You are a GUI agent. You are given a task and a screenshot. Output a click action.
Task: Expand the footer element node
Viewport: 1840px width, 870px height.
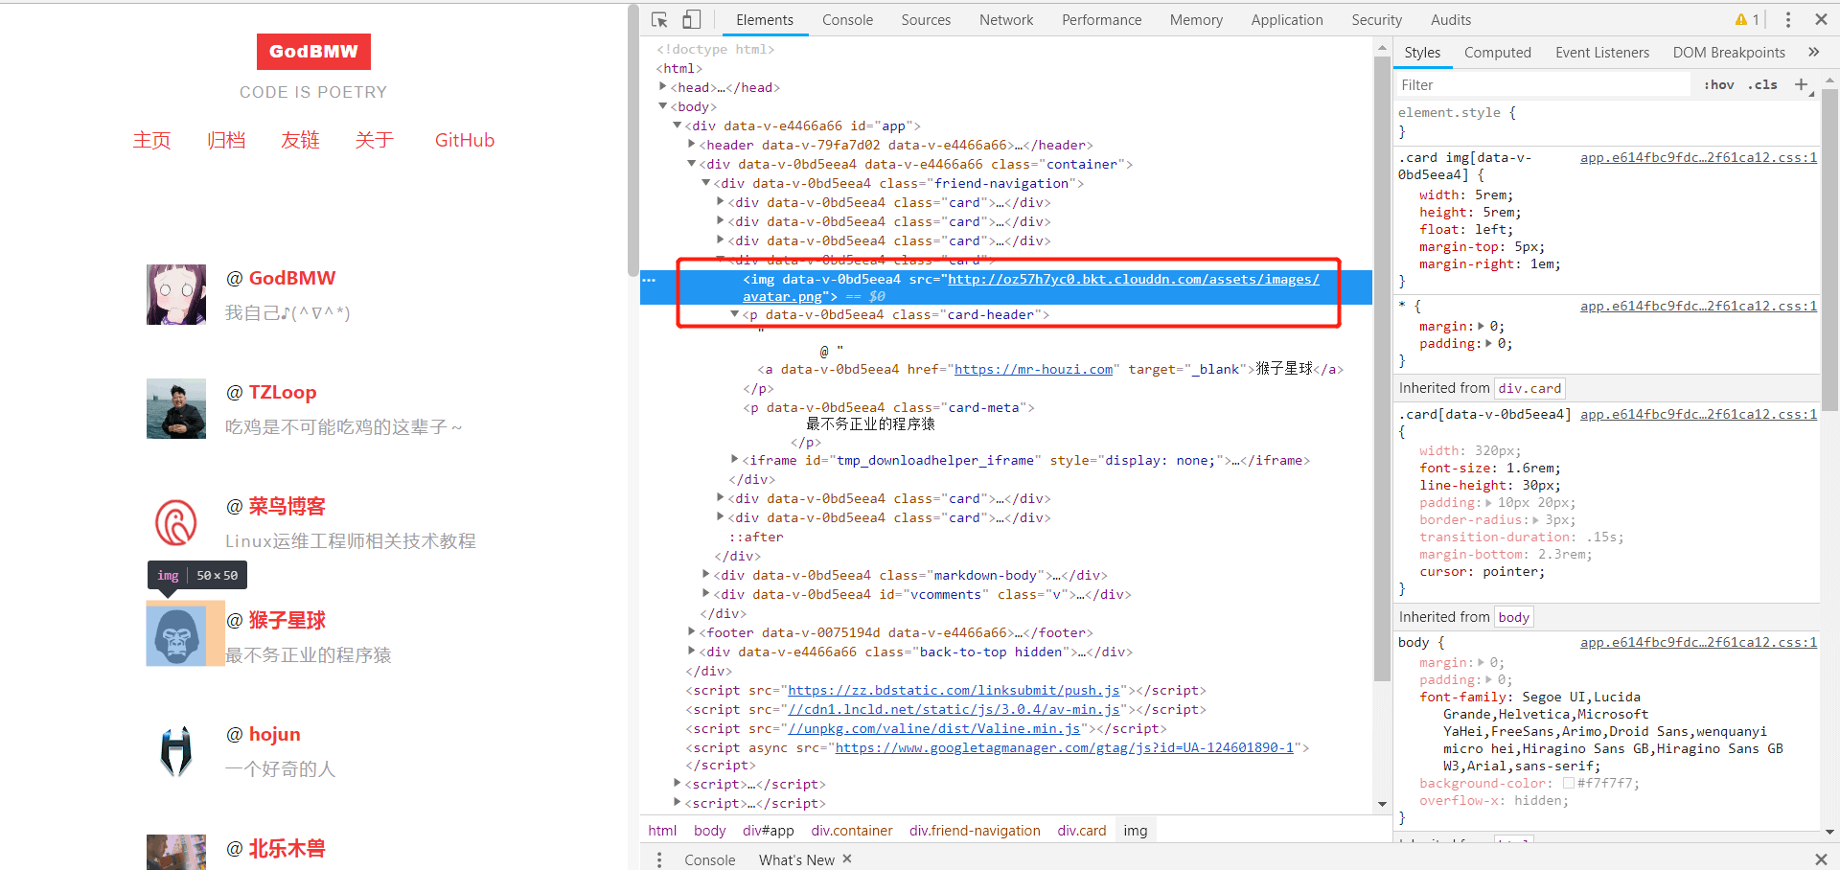[691, 631]
